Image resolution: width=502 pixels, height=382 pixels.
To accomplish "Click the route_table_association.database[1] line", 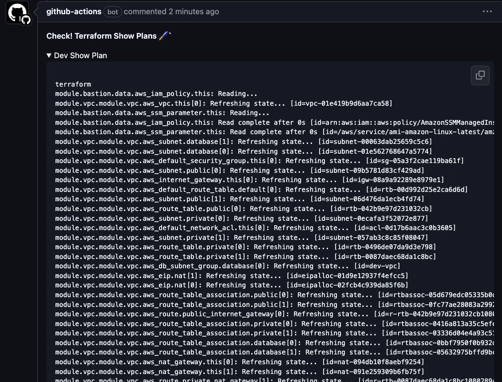I will click(x=274, y=352).
